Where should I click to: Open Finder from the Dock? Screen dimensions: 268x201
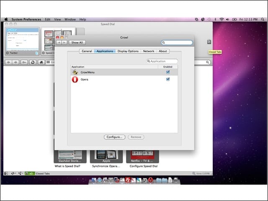94,180
